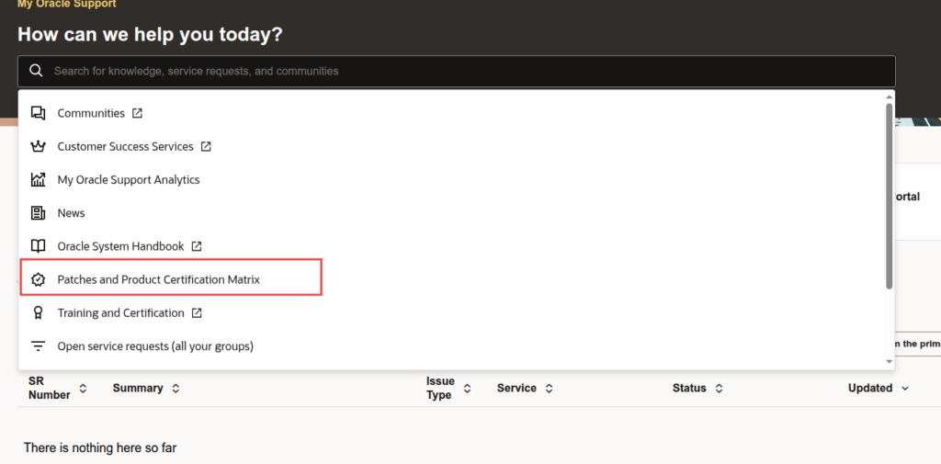Click the Patches and Certification badge icon
941x464 pixels.
[x=38, y=279]
